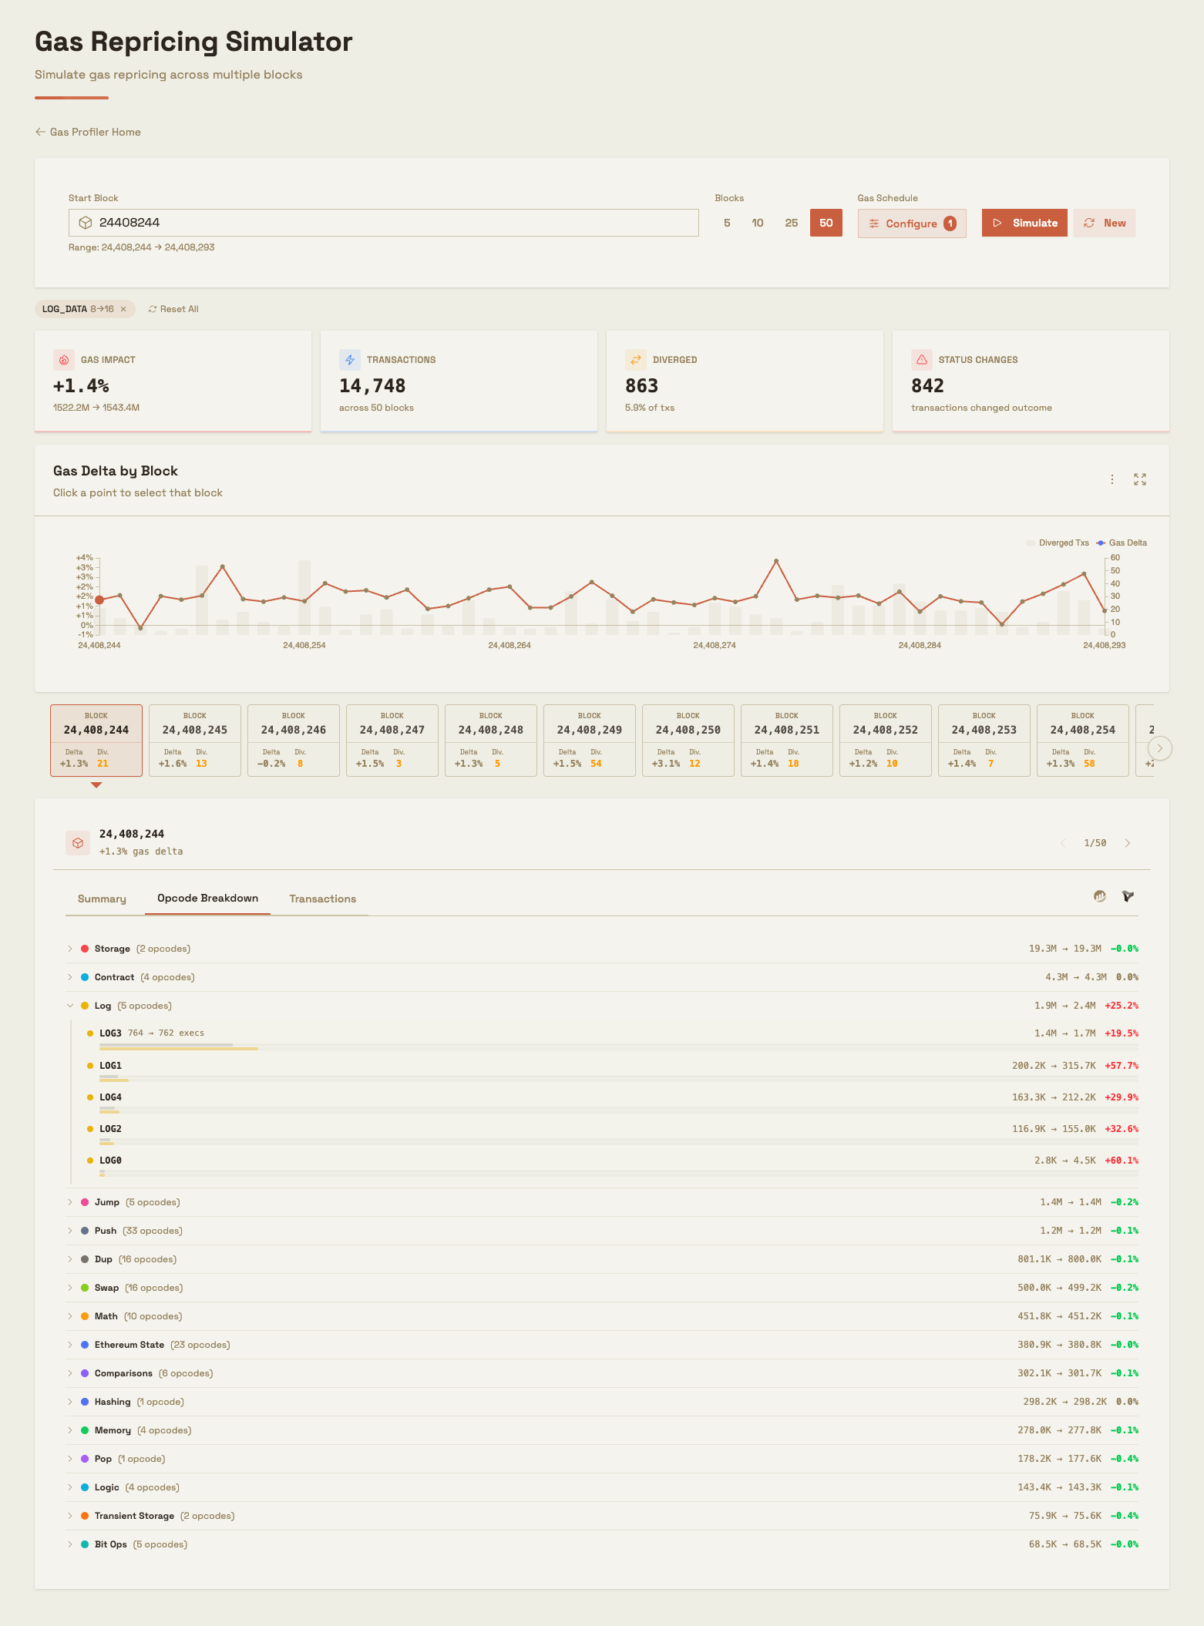This screenshot has width=1204, height=1626.
Task: Click the back arrow next to Gas Profiler Home
Action: (x=40, y=132)
